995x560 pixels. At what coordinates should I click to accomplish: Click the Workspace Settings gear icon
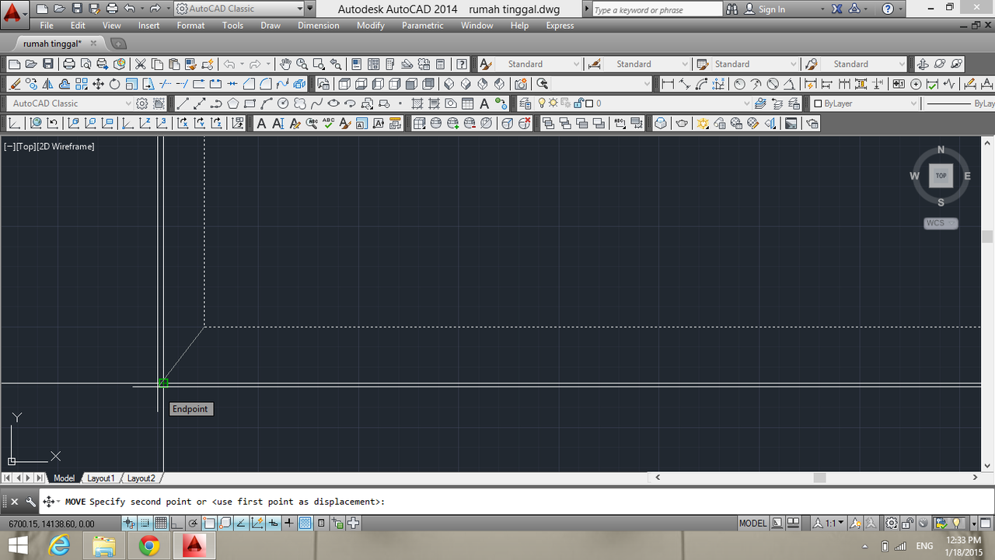click(x=141, y=103)
